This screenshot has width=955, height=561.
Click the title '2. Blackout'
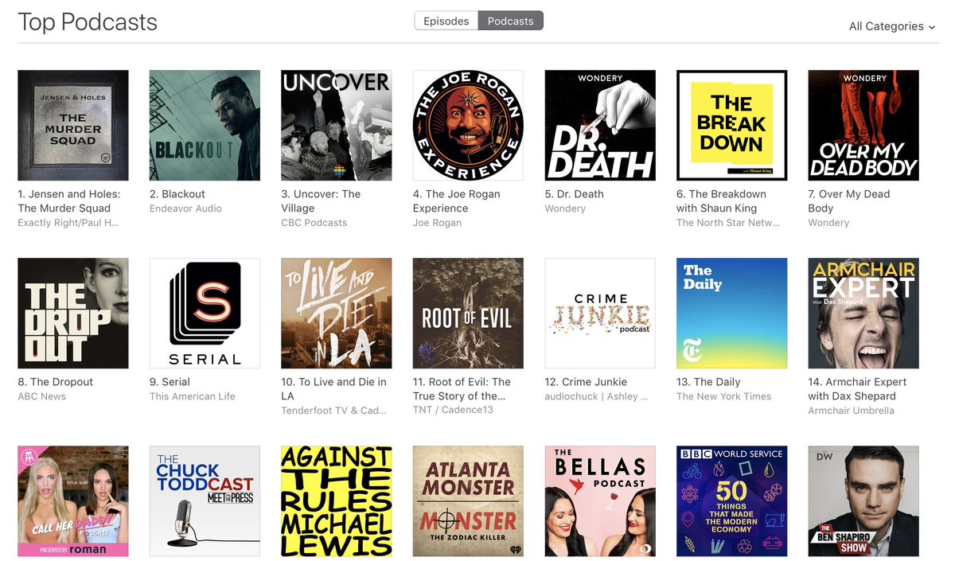(177, 194)
